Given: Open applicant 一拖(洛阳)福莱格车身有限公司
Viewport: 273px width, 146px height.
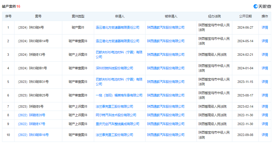Looking at the screenshot, I should (x=119, y=95).
